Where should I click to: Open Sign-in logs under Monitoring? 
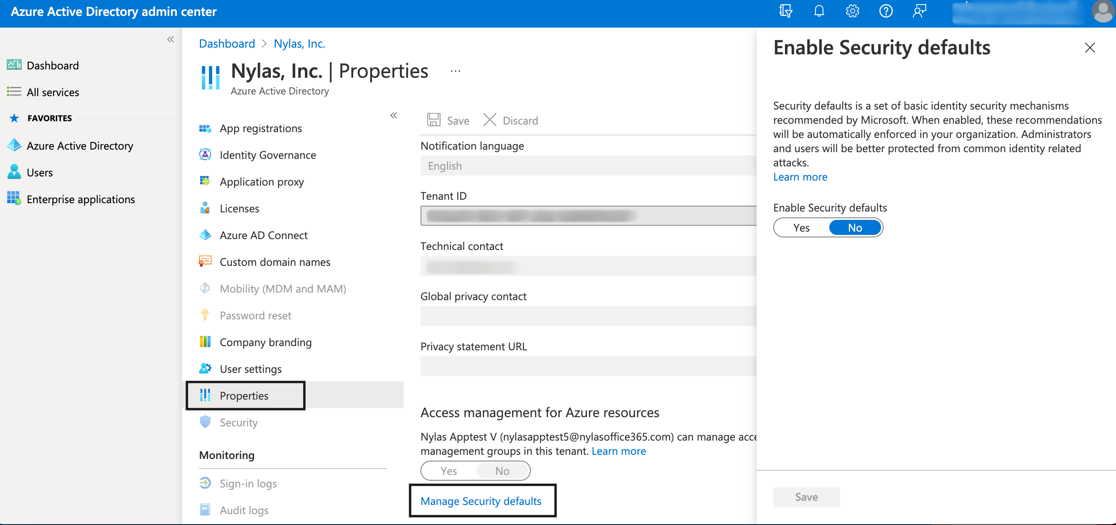(248, 484)
